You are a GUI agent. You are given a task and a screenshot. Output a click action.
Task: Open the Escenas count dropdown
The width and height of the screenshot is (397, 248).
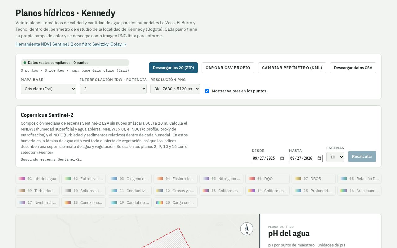[x=335, y=157]
